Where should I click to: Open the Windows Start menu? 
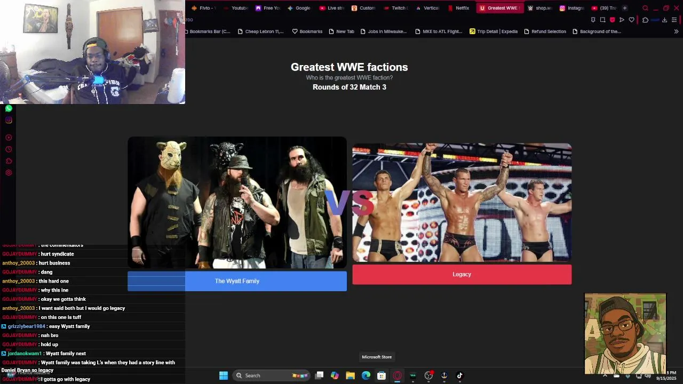(x=224, y=375)
